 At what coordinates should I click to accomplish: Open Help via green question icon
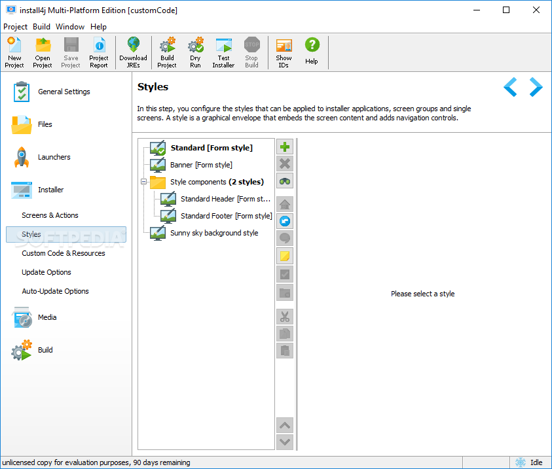[x=312, y=52]
